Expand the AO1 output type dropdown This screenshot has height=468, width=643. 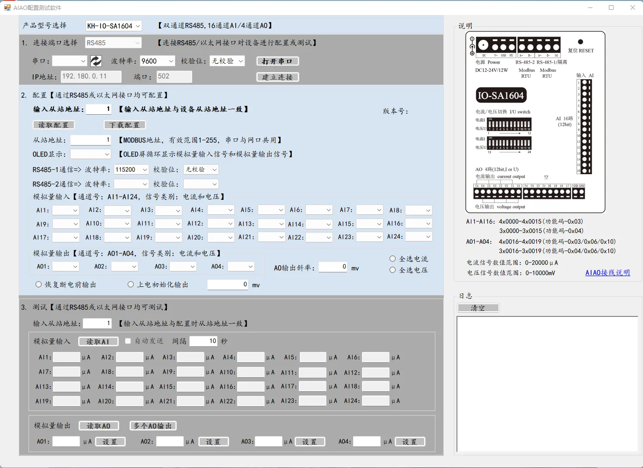pos(65,266)
